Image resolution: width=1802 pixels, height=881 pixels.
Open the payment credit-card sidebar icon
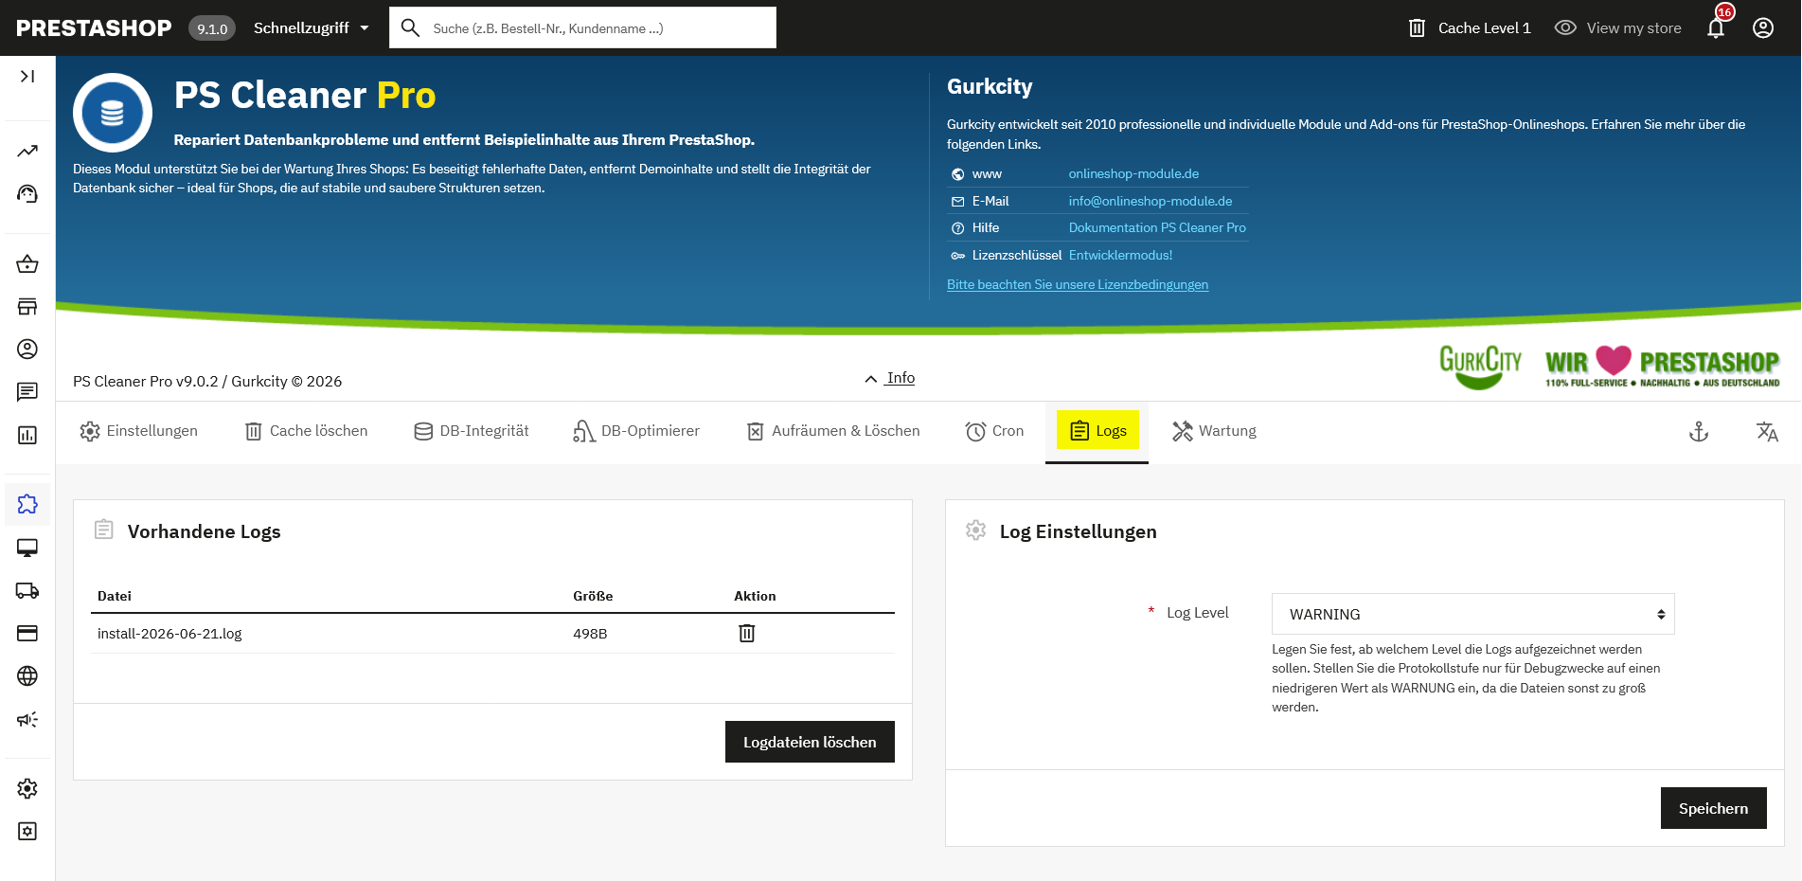pyautogui.click(x=27, y=633)
